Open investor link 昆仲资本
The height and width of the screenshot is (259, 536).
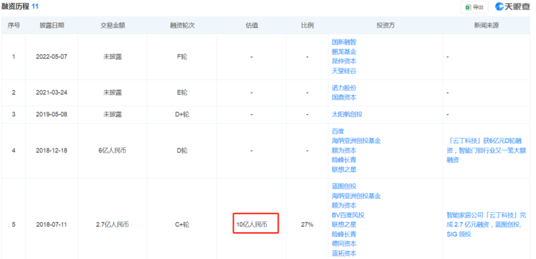344,61
